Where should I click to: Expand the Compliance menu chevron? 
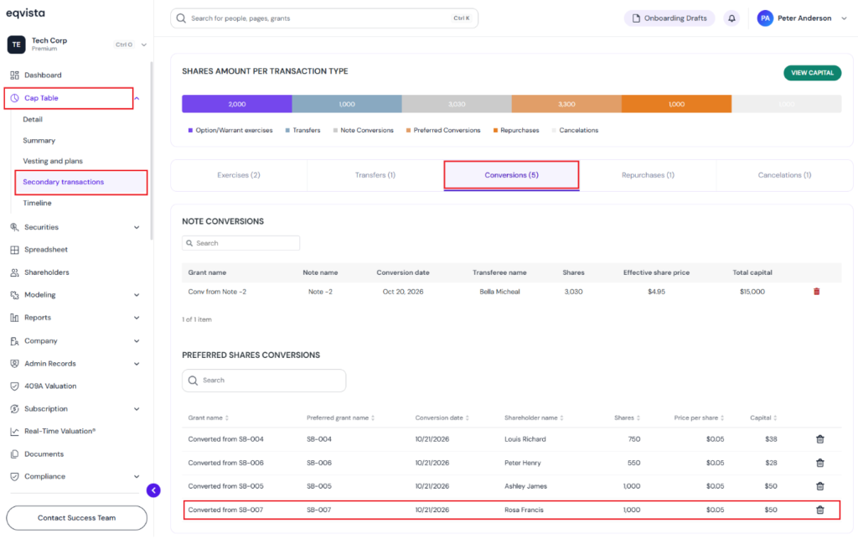point(137,477)
